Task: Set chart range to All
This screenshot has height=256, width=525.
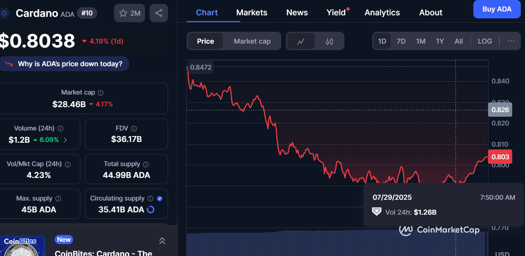Action: pos(459,41)
